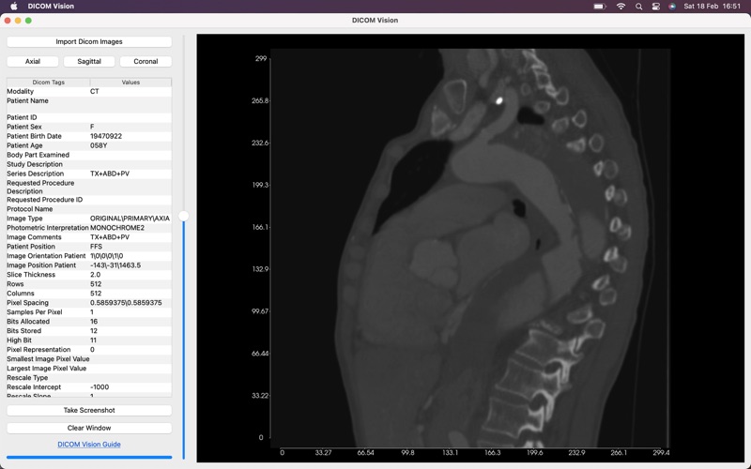Open Spotlight search icon
751x469 pixels.
coord(639,7)
